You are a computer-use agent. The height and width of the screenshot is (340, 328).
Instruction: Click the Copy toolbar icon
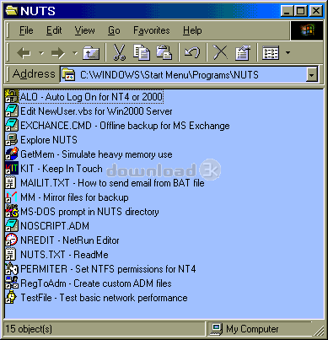(x=142, y=52)
